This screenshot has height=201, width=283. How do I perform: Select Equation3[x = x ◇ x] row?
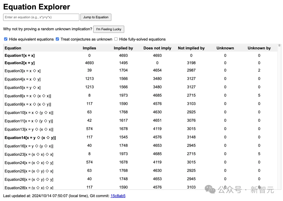click(x=23, y=71)
